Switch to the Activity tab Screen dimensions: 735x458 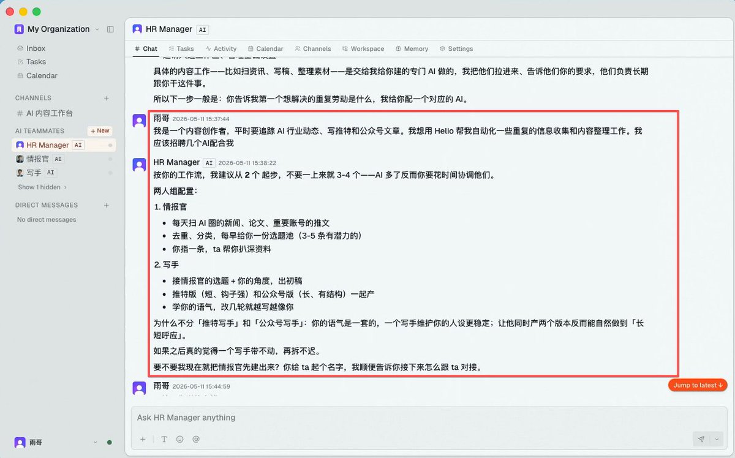pos(221,49)
